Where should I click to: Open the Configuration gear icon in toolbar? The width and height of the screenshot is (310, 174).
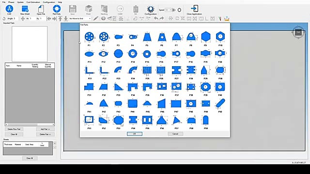[151, 10]
